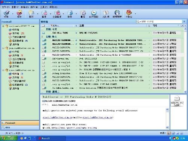Click the Receive mail (收取) toolbar icon
Screen dimensions: 188x141
[6, 14]
